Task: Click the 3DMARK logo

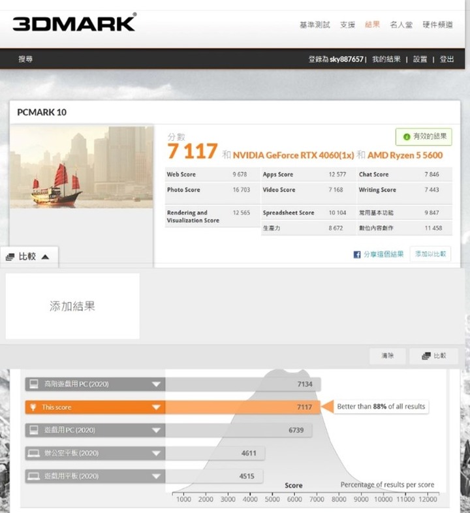Action: pos(74,22)
